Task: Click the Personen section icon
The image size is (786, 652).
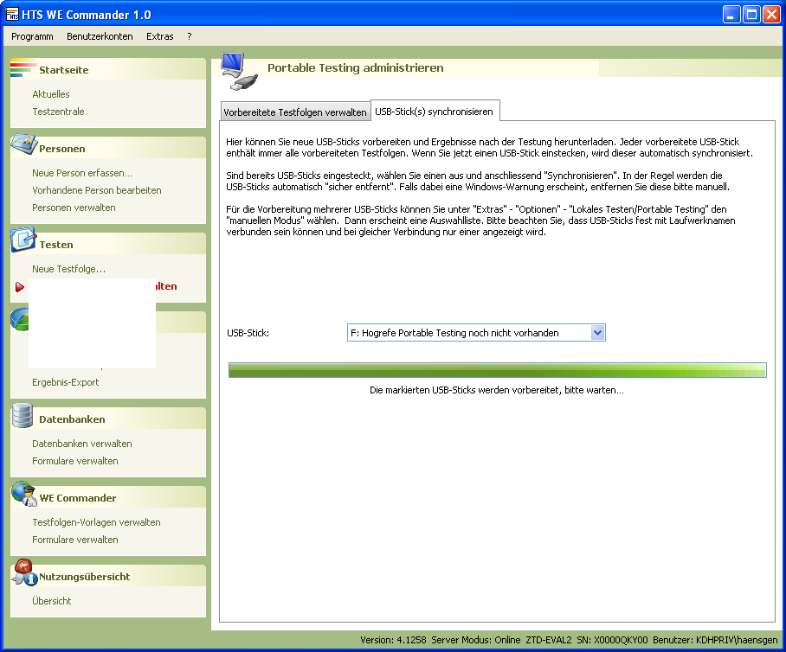Action: coord(23,144)
